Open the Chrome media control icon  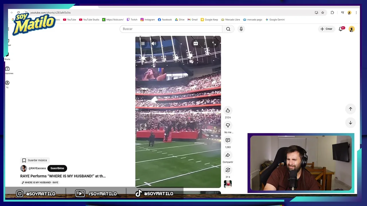point(342,13)
